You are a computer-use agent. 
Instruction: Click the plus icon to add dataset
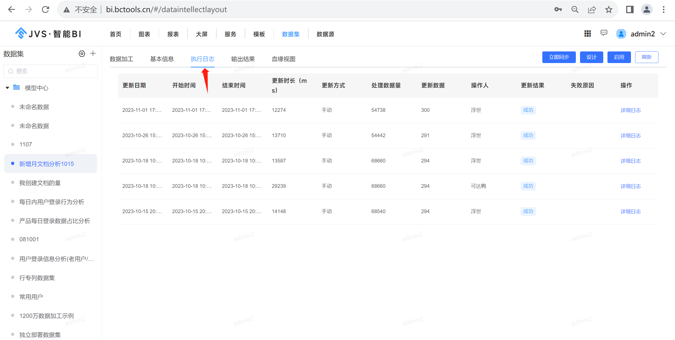[x=93, y=54]
